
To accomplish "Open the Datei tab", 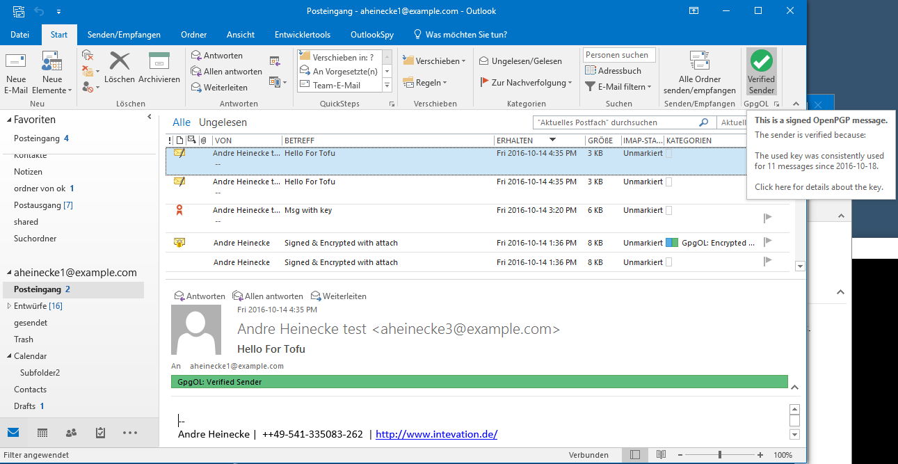I will [x=20, y=35].
